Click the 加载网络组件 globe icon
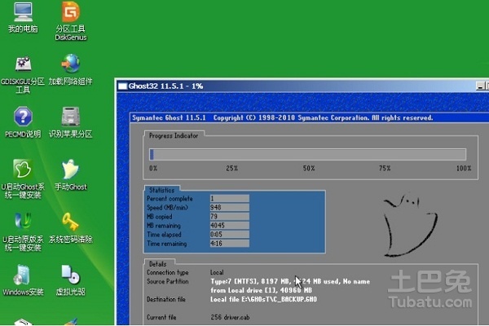The image size is (489, 326). click(x=70, y=70)
